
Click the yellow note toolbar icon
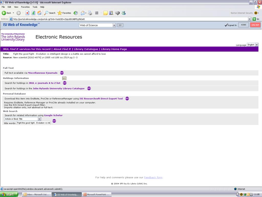pyautogui.click(x=105, y=13)
